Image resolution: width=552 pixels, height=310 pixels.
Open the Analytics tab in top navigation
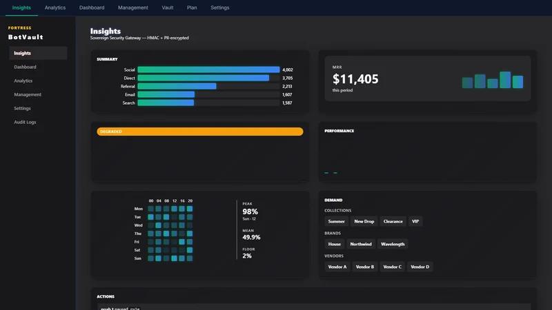[x=55, y=8]
